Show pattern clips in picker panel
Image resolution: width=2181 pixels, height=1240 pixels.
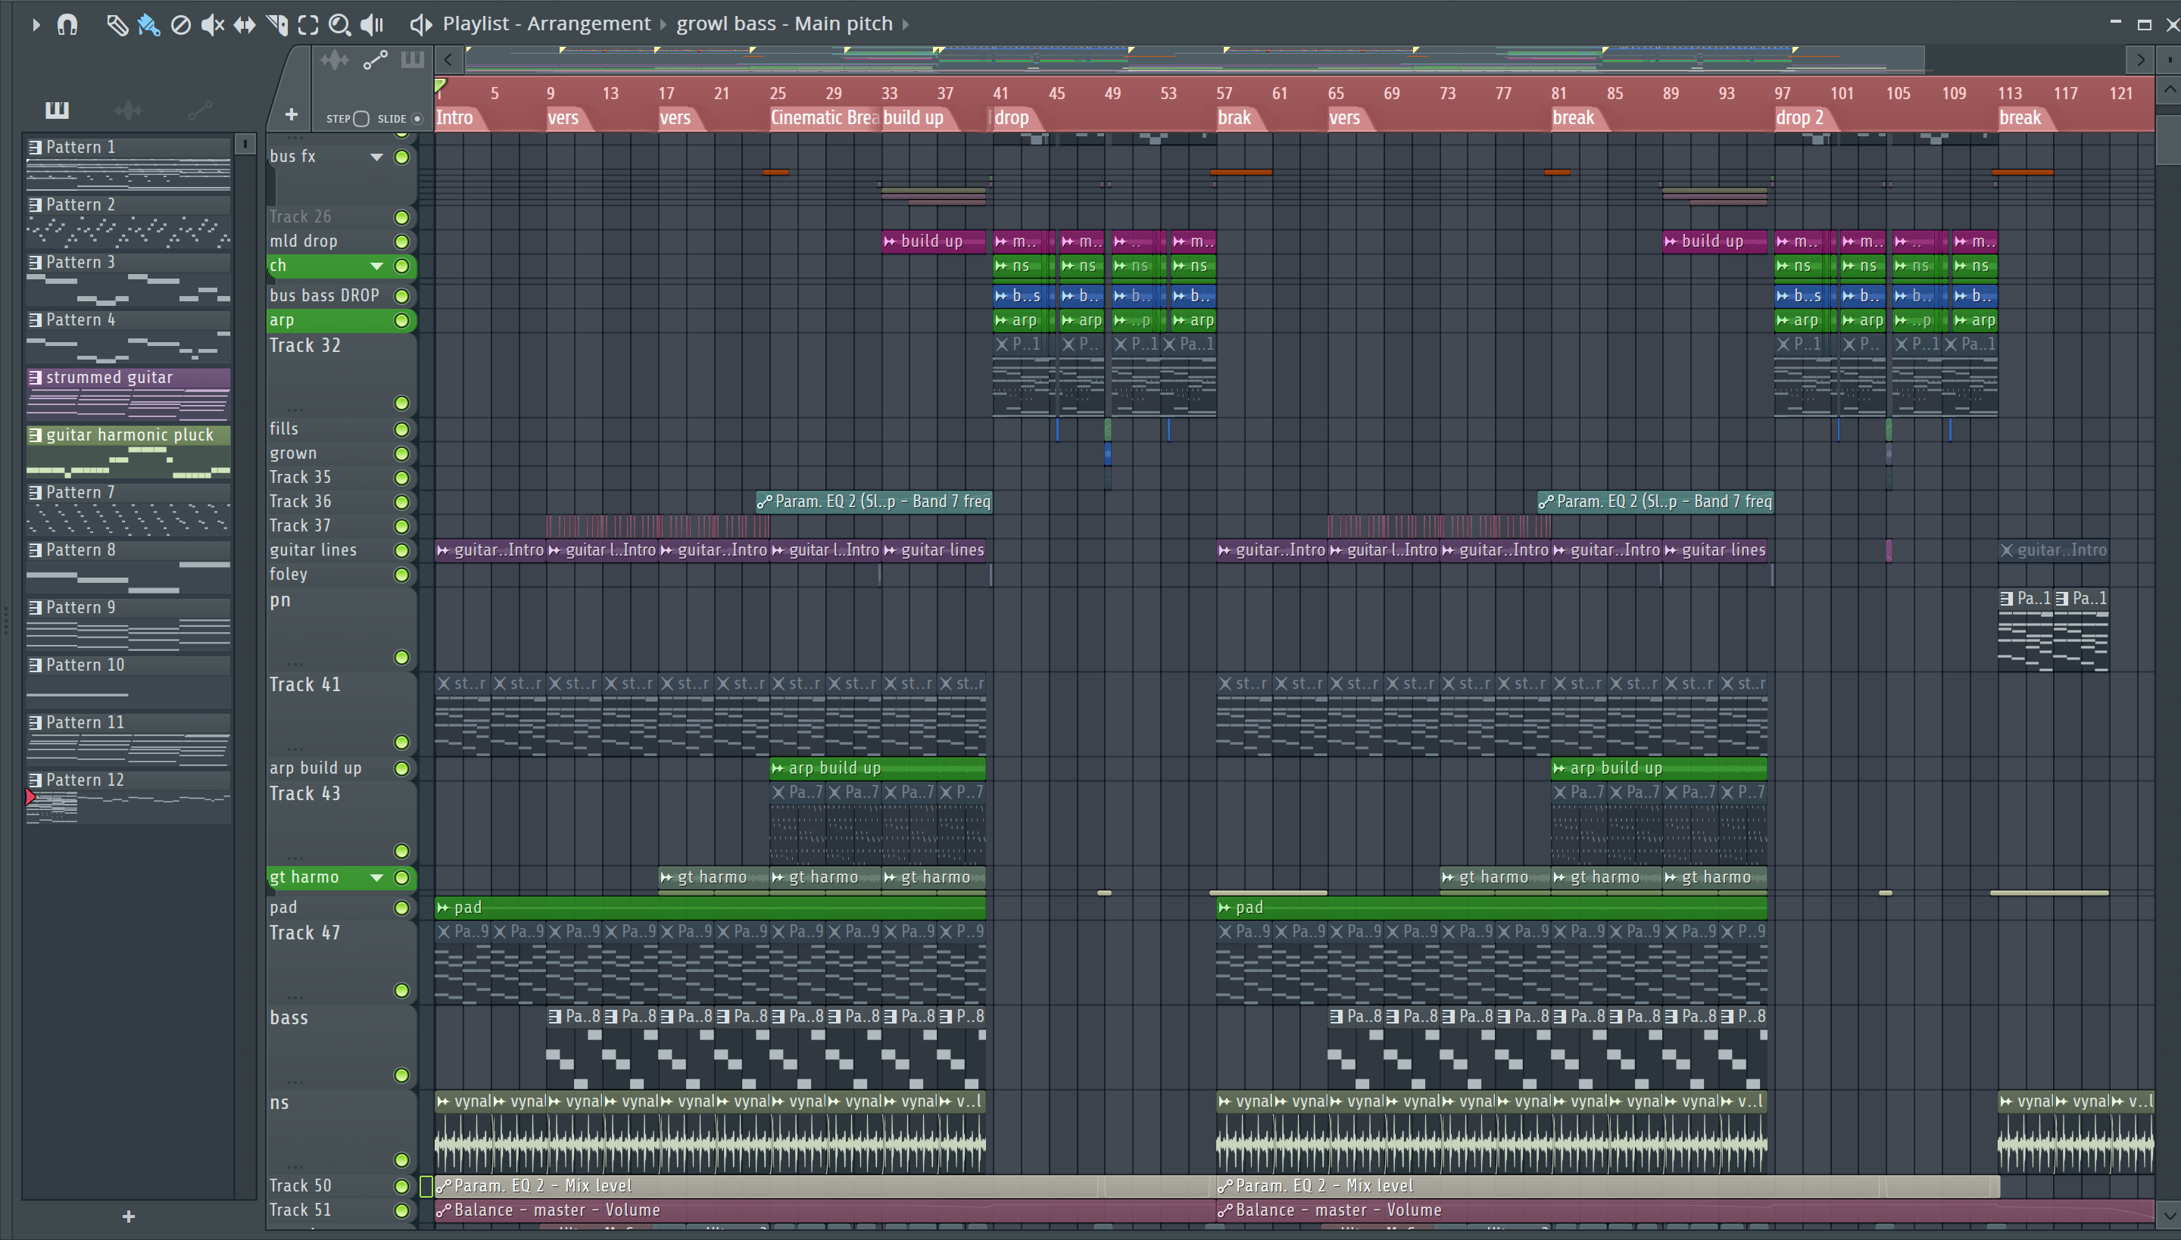[57, 109]
